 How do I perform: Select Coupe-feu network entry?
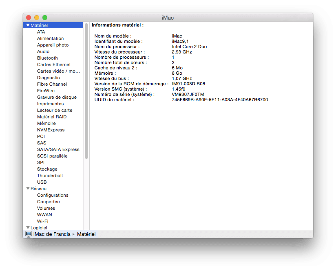[48, 202]
